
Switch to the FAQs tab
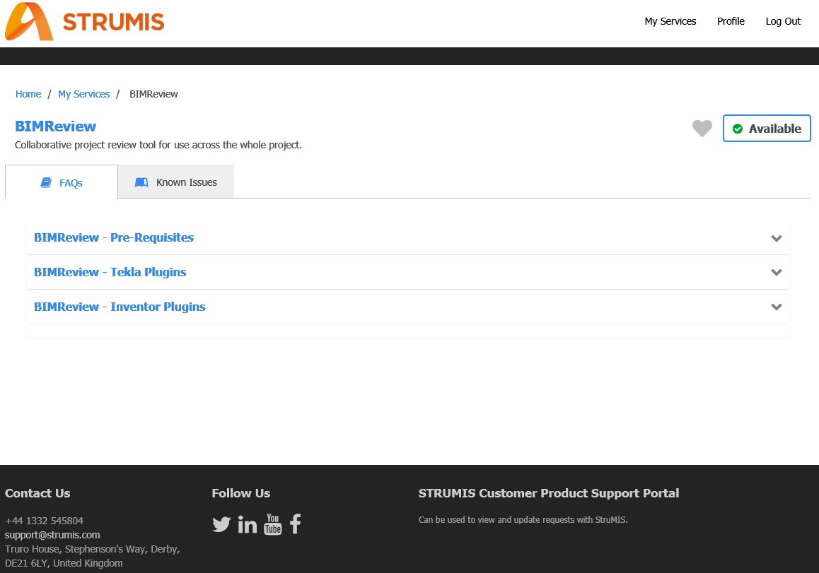(62, 182)
